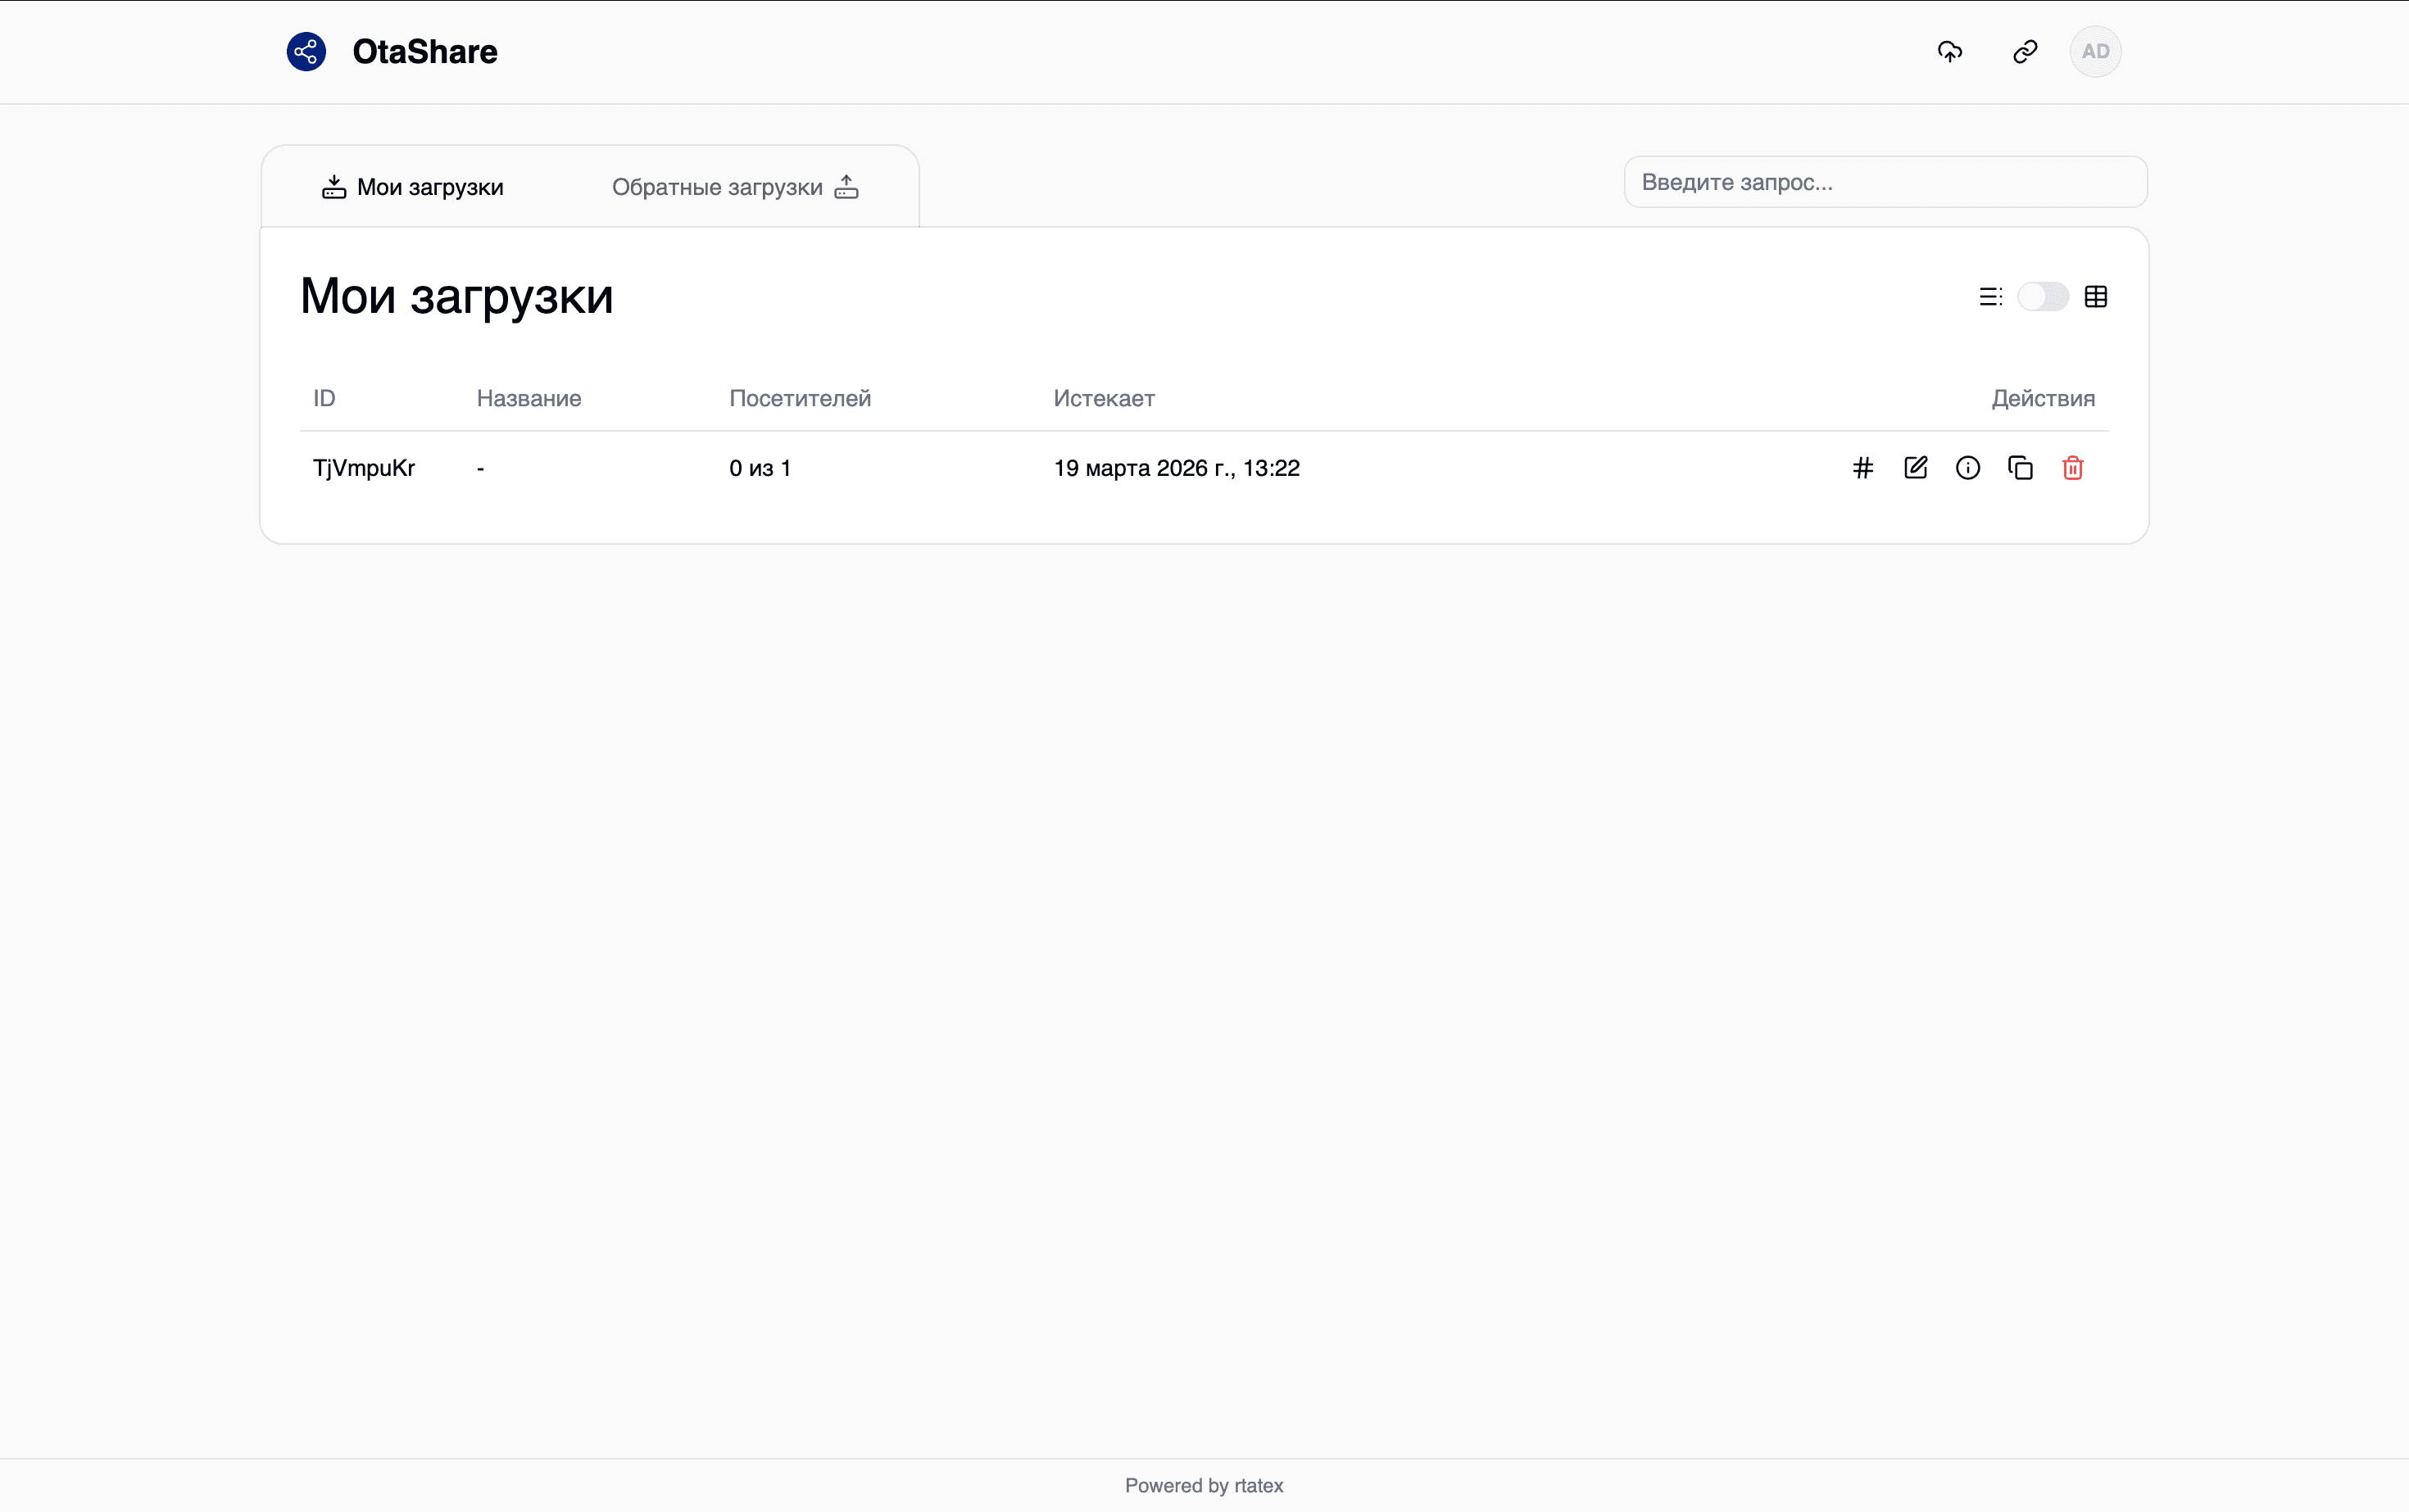Screen dimensions: 2409x1512
Task: Open the AD user avatar menu
Action: (2096, 52)
